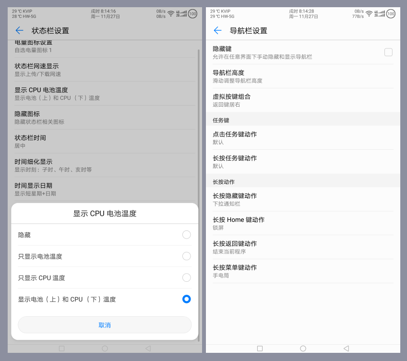407x361 pixels.
Task: Tap the Home circle in left navigation bar
Action: [105, 349]
